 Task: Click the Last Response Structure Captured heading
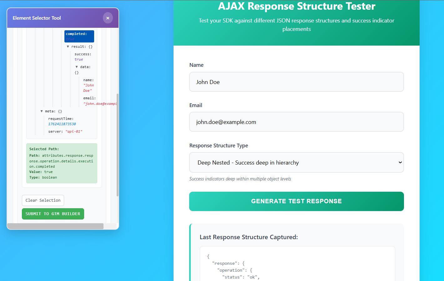(249, 237)
